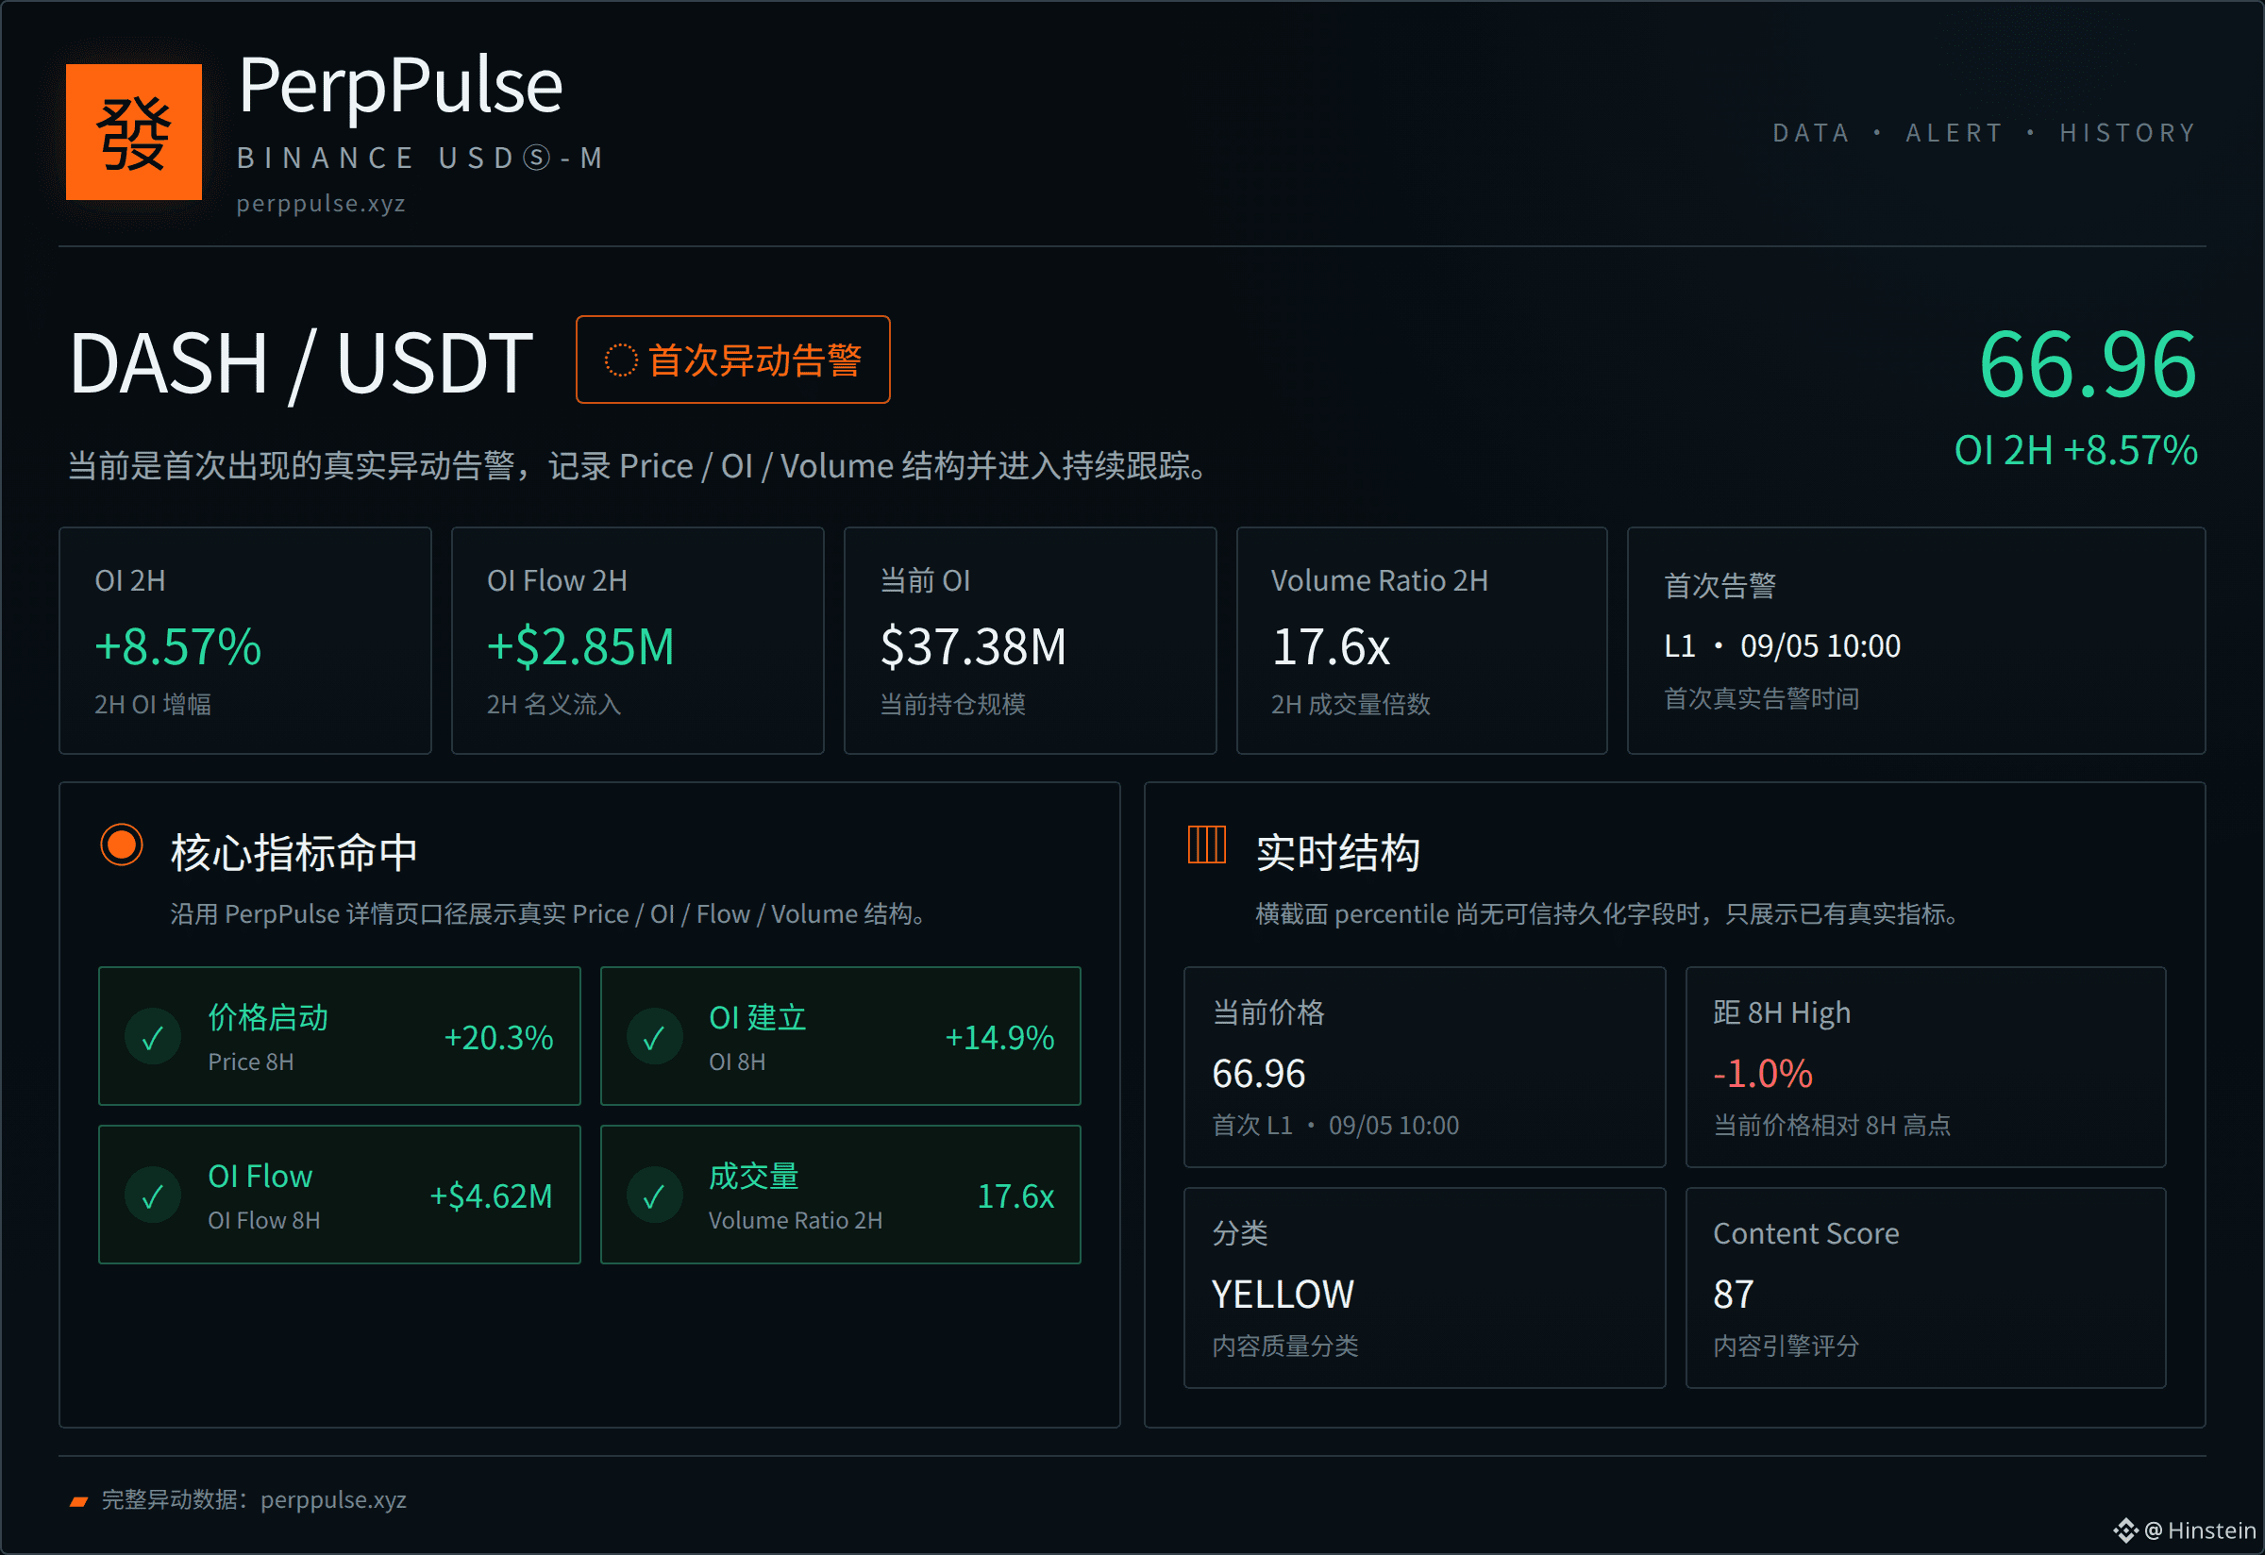The image size is (2265, 1555).
Task: Click the Binance icon next to Hinstein
Action: tap(2125, 1530)
